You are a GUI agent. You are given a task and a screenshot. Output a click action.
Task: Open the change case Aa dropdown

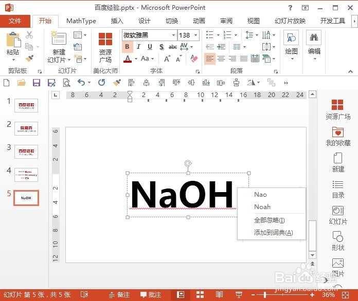(147, 59)
